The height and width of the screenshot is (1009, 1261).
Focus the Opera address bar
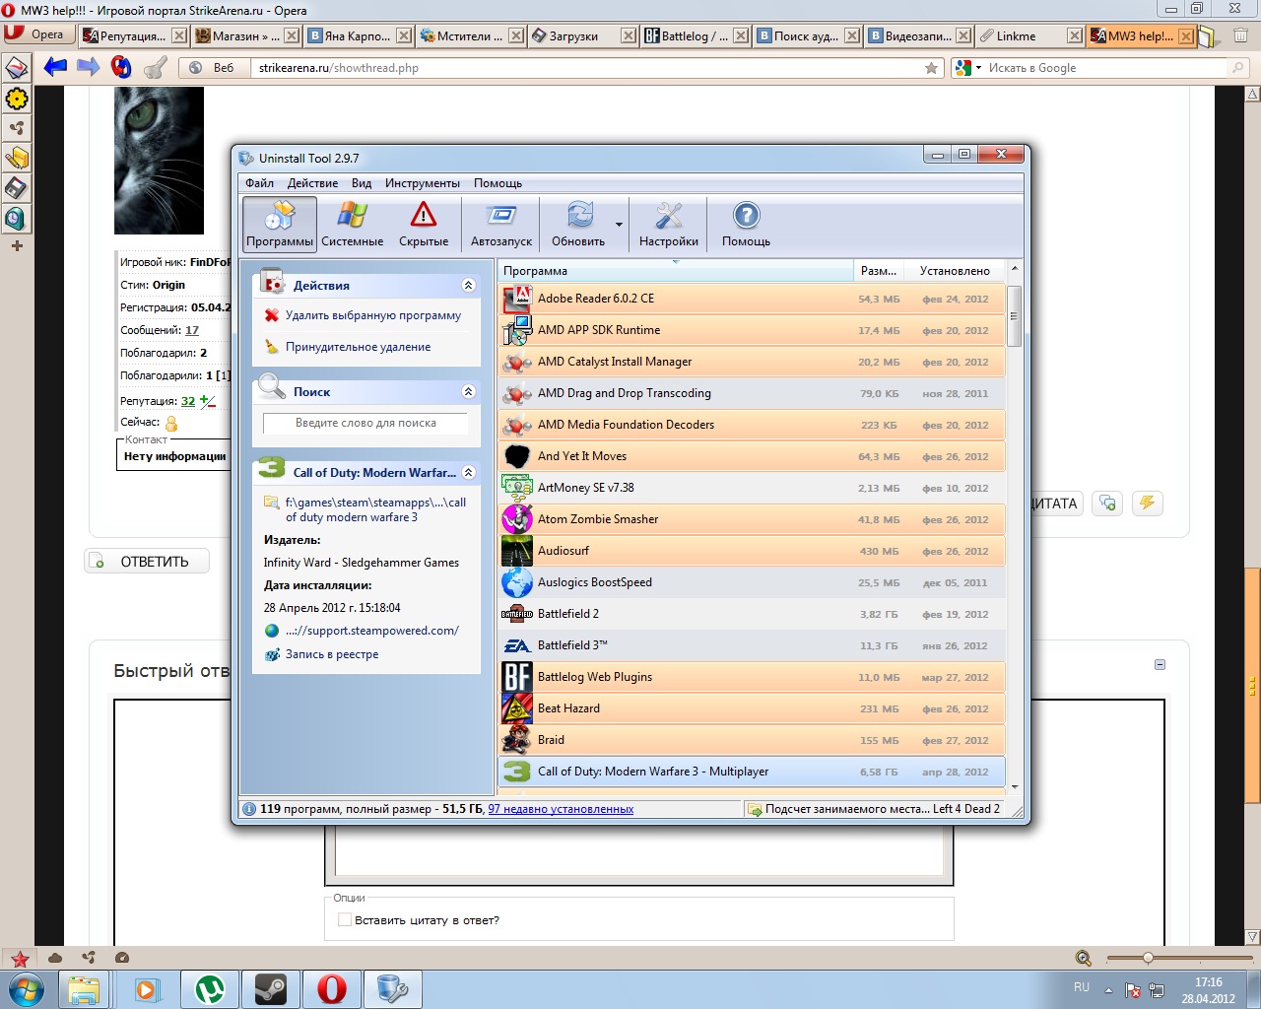point(587,68)
